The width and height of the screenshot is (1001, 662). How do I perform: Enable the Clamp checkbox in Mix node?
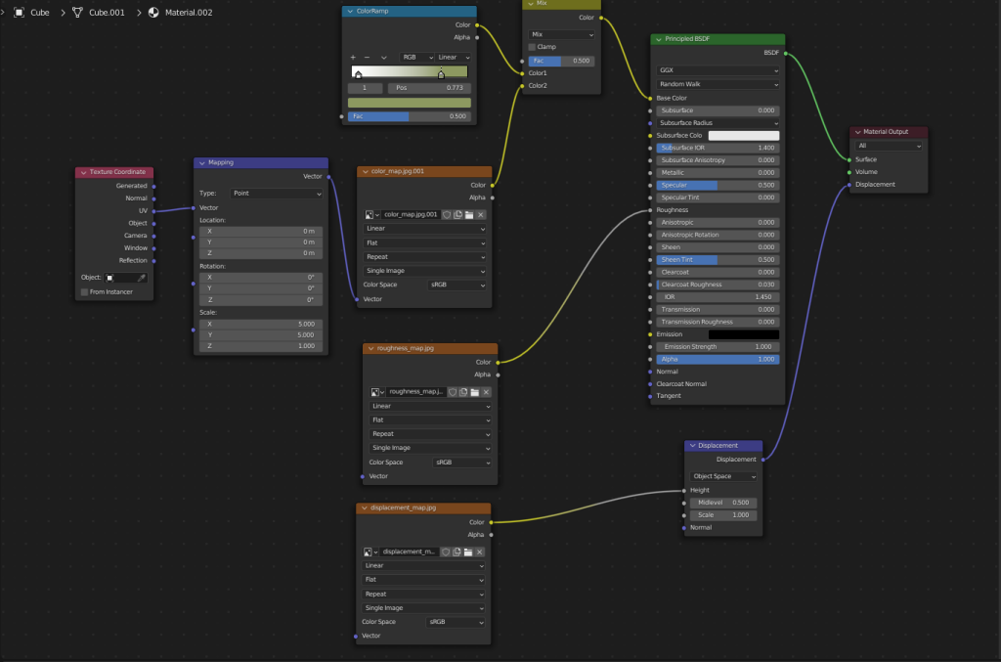point(533,47)
